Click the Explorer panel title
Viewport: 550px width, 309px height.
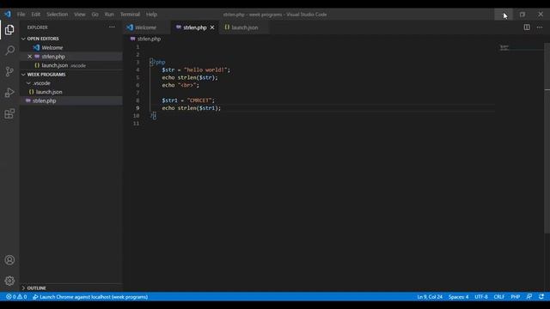(38, 27)
